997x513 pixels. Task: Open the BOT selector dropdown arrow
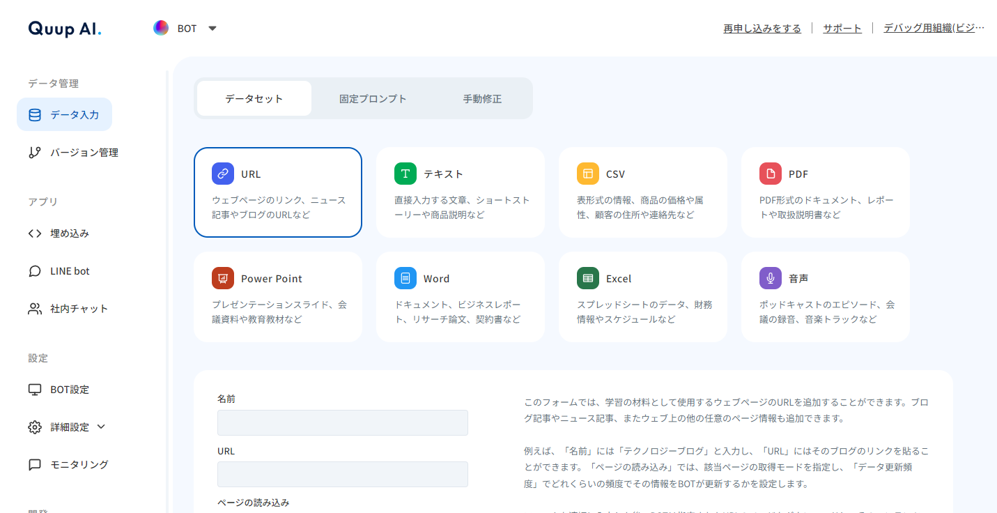coord(212,29)
